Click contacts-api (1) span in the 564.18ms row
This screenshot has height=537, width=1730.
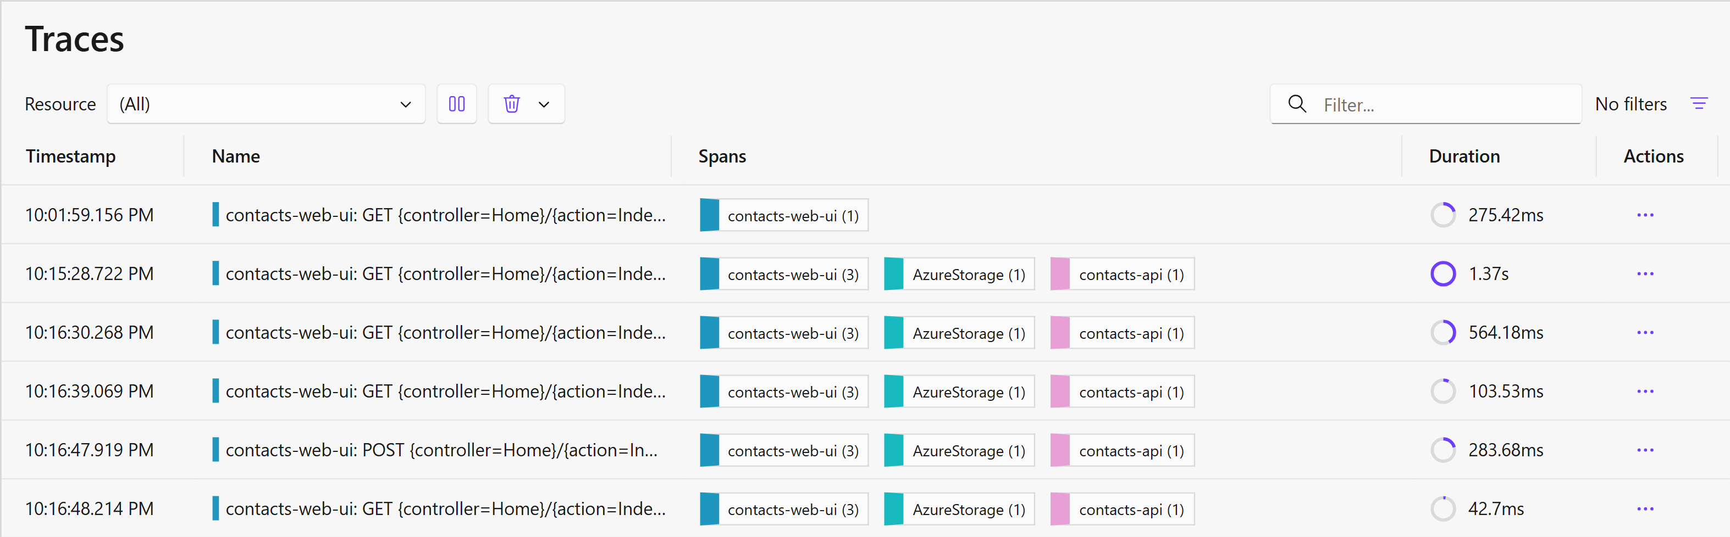pos(1122,333)
